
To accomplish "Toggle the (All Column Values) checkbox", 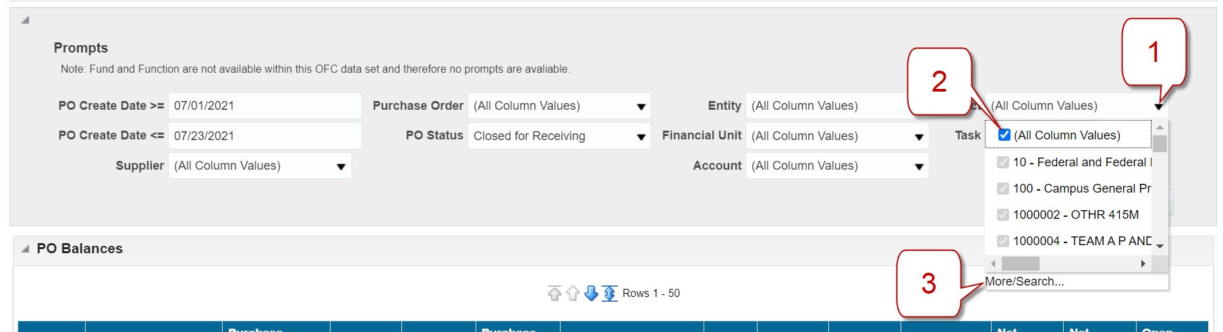I will 1004,135.
